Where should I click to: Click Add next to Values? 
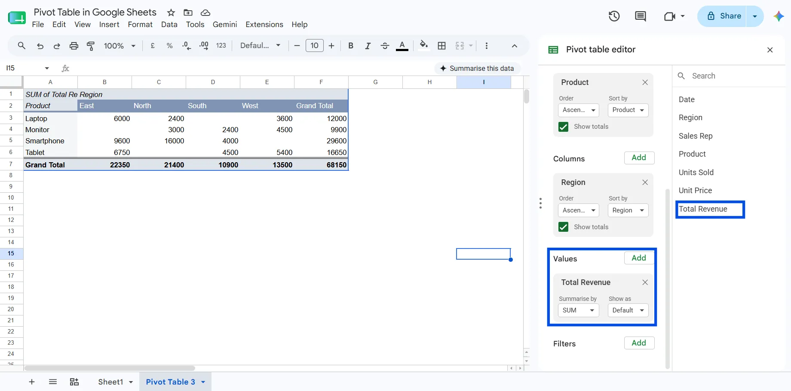tap(639, 258)
